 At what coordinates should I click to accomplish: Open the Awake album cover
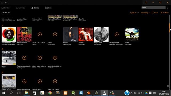[x=132, y=34]
